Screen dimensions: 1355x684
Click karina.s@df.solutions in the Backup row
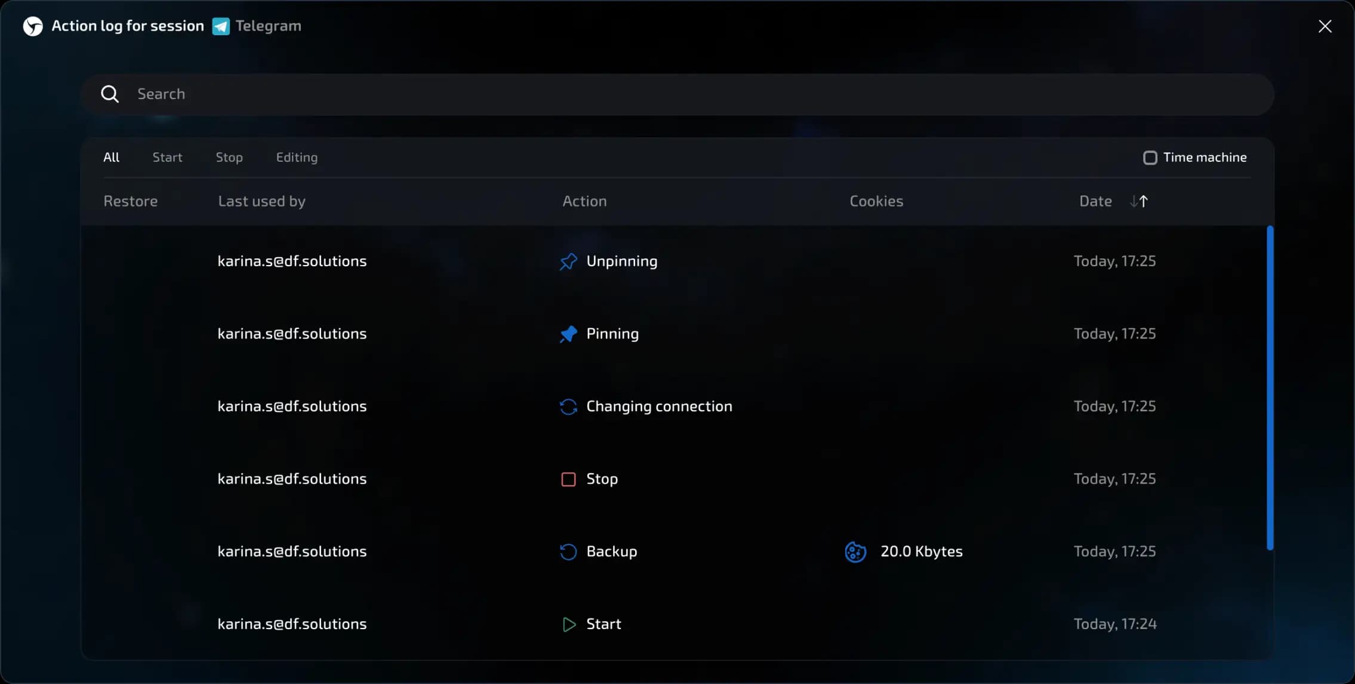pos(292,551)
